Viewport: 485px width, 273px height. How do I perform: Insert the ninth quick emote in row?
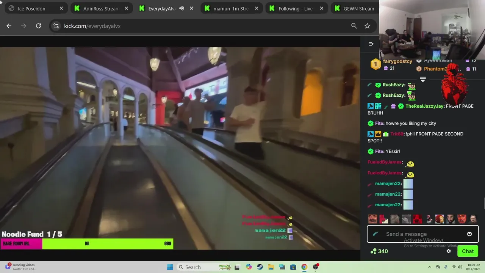462,219
